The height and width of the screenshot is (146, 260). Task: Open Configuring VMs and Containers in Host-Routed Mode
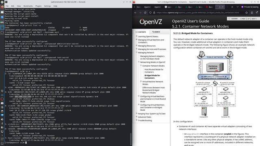click(153, 99)
